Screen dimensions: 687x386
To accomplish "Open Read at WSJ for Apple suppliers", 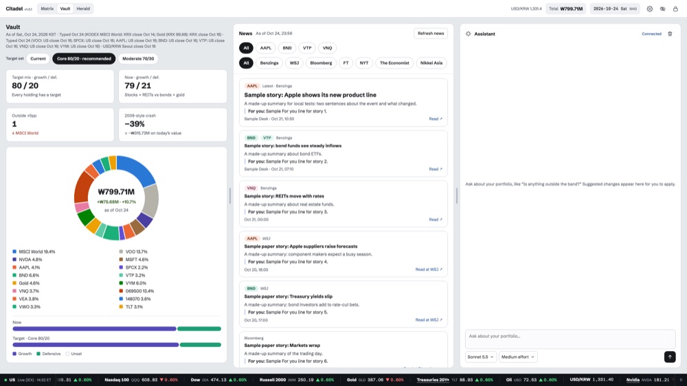I will (429, 269).
